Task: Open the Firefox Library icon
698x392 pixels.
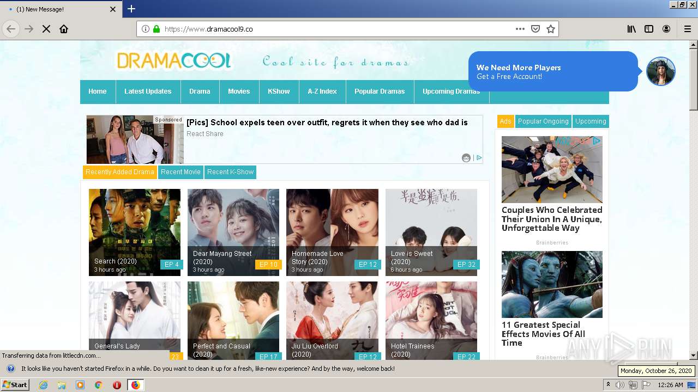Action: click(631, 29)
